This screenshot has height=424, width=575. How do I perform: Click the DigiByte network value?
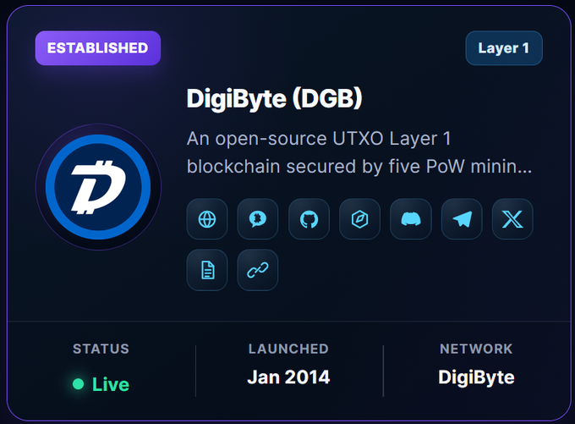[476, 377]
